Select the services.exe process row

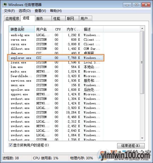tap(56, 81)
